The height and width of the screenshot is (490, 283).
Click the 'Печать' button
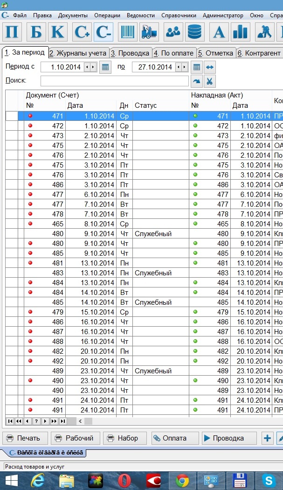[25, 438]
